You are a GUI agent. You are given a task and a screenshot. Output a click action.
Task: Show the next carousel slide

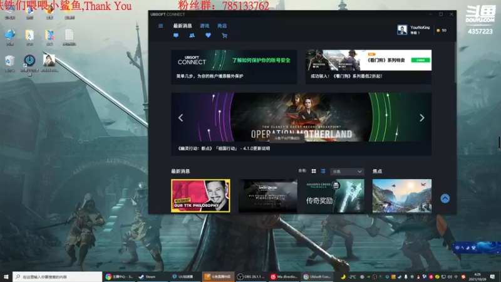[x=421, y=118]
